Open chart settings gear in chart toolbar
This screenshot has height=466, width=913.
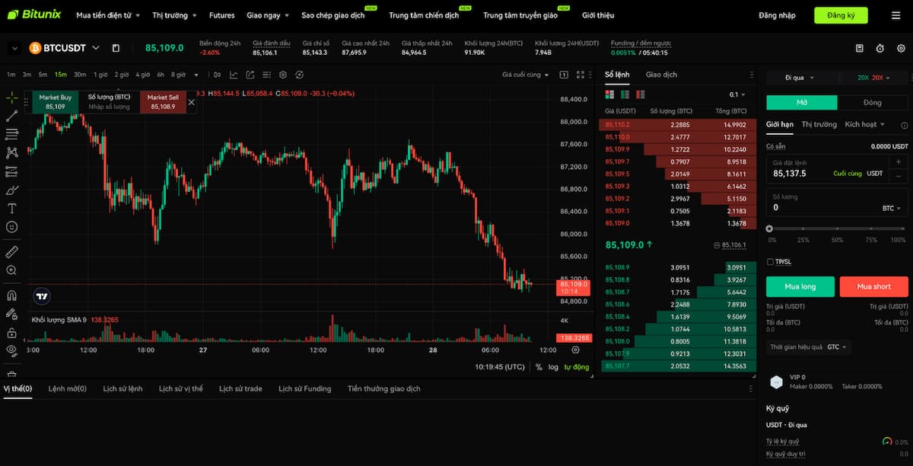click(283, 75)
